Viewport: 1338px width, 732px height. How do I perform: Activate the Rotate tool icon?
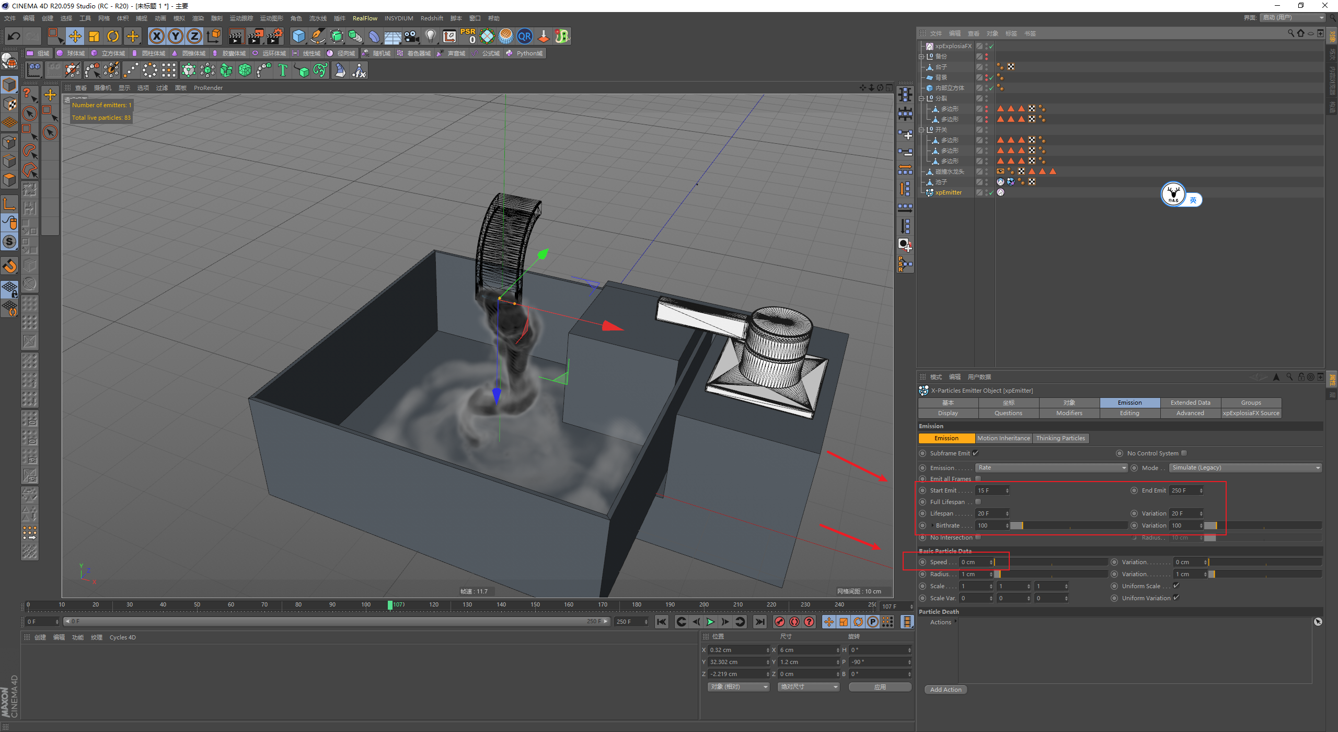113,36
